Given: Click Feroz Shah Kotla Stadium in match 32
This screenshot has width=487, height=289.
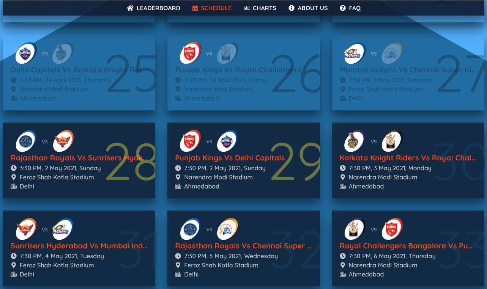Looking at the screenshot, I should [x=221, y=265].
